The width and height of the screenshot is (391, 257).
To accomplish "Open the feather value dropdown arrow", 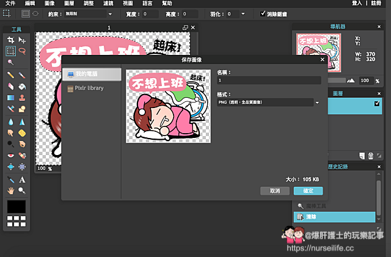I will [x=243, y=14].
